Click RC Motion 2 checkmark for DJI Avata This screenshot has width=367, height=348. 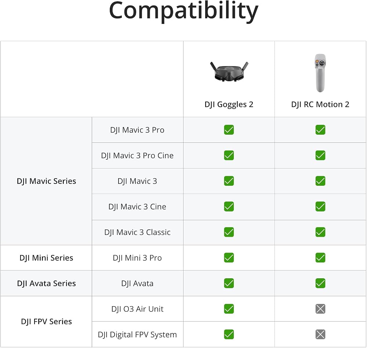[x=320, y=283]
